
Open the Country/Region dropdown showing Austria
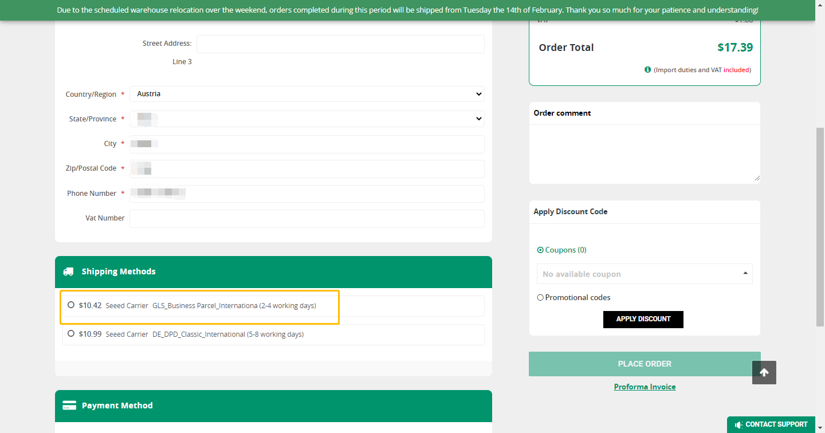[307, 94]
